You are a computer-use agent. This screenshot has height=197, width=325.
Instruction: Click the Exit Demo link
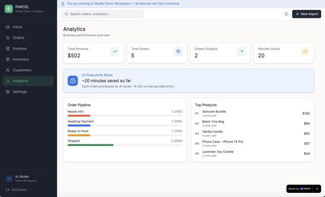tap(16, 190)
